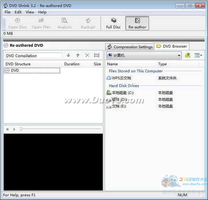Click the preview seek slider thumb
This screenshot has height=200, width=208.
pos(21,129)
